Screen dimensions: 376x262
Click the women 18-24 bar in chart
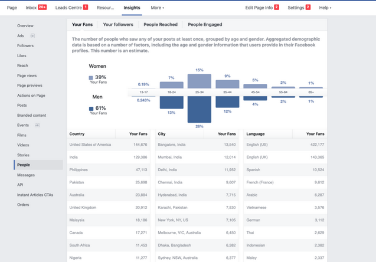pos(171,85)
